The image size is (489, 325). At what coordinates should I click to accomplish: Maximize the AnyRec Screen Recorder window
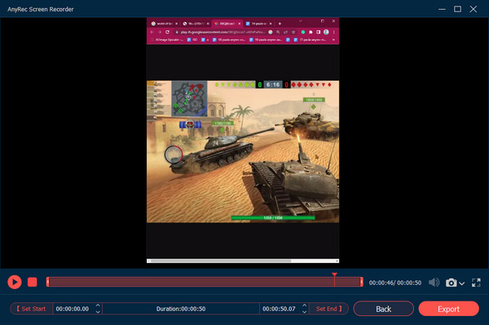click(x=457, y=9)
